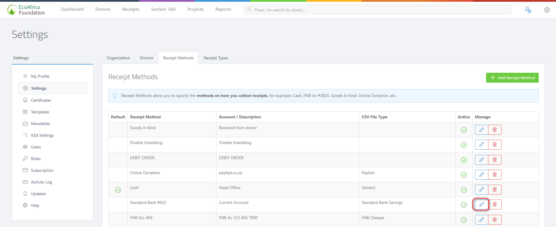The height and width of the screenshot is (227, 556).
Task: Toggle active status for DEBIT ORDER
Action: [x=464, y=159]
